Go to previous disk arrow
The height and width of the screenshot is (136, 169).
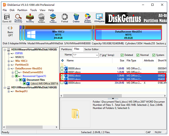9,28
